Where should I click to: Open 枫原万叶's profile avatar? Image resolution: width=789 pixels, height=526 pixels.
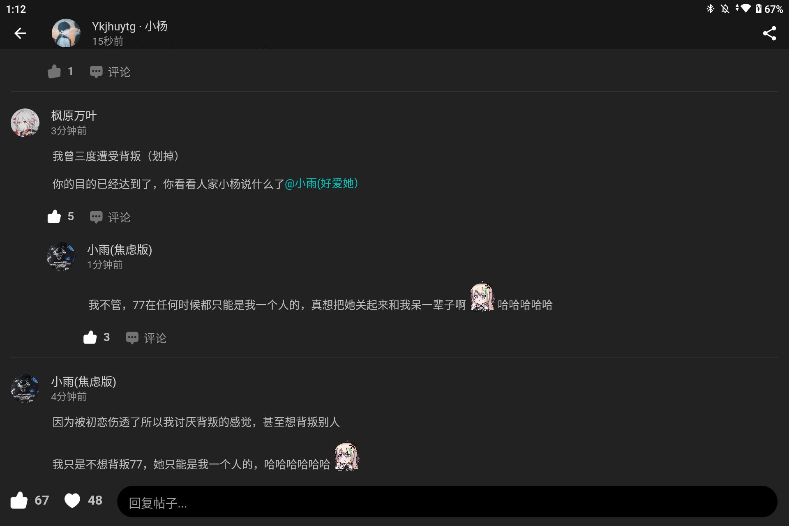pyautogui.click(x=25, y=122)
